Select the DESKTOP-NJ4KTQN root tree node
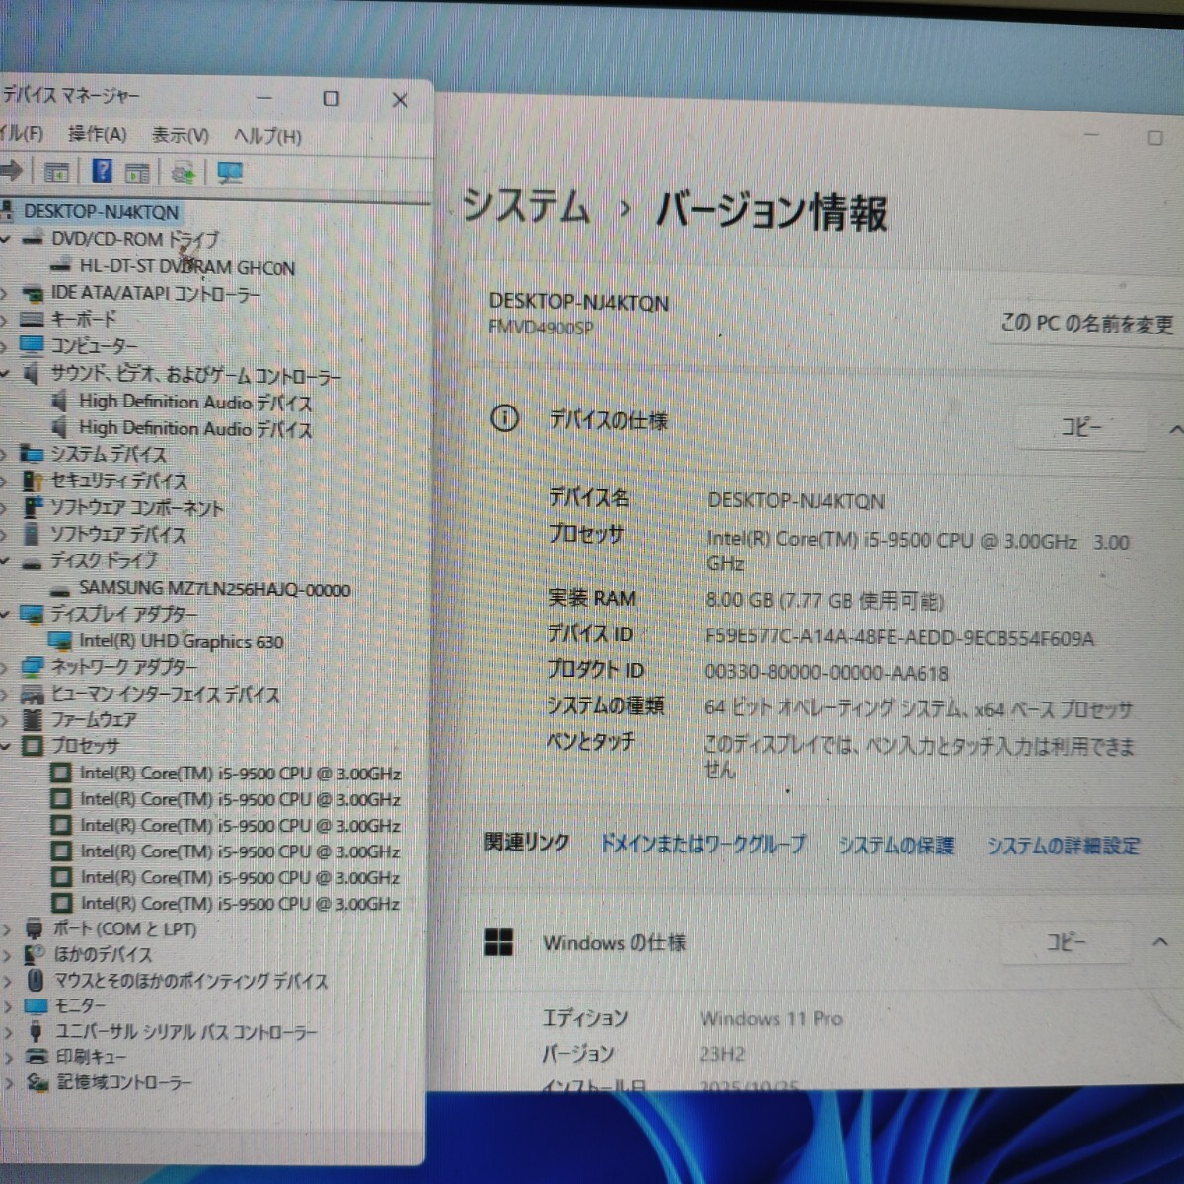The height and width of the screenshot is (1184, 1184). pyautogui.click(x=101, y=211)
